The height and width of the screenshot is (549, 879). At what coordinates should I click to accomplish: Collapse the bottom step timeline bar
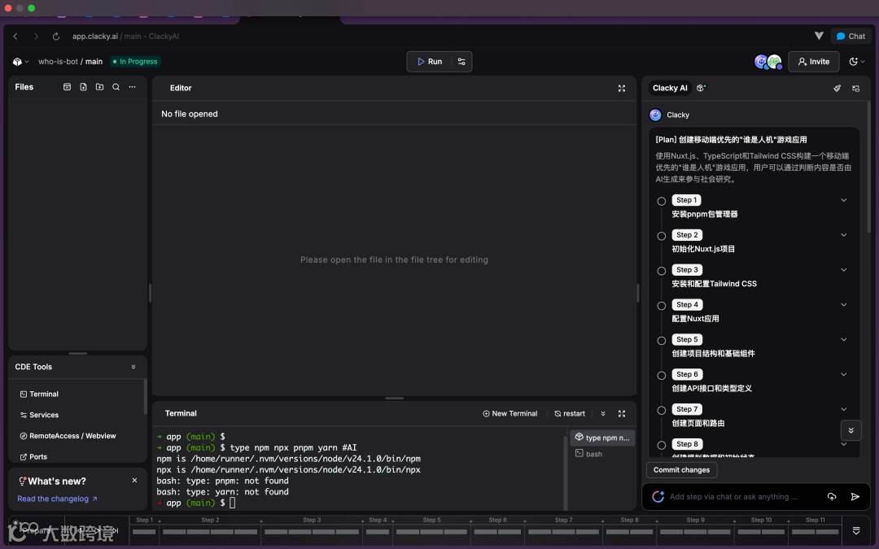(x=856, y=530)
